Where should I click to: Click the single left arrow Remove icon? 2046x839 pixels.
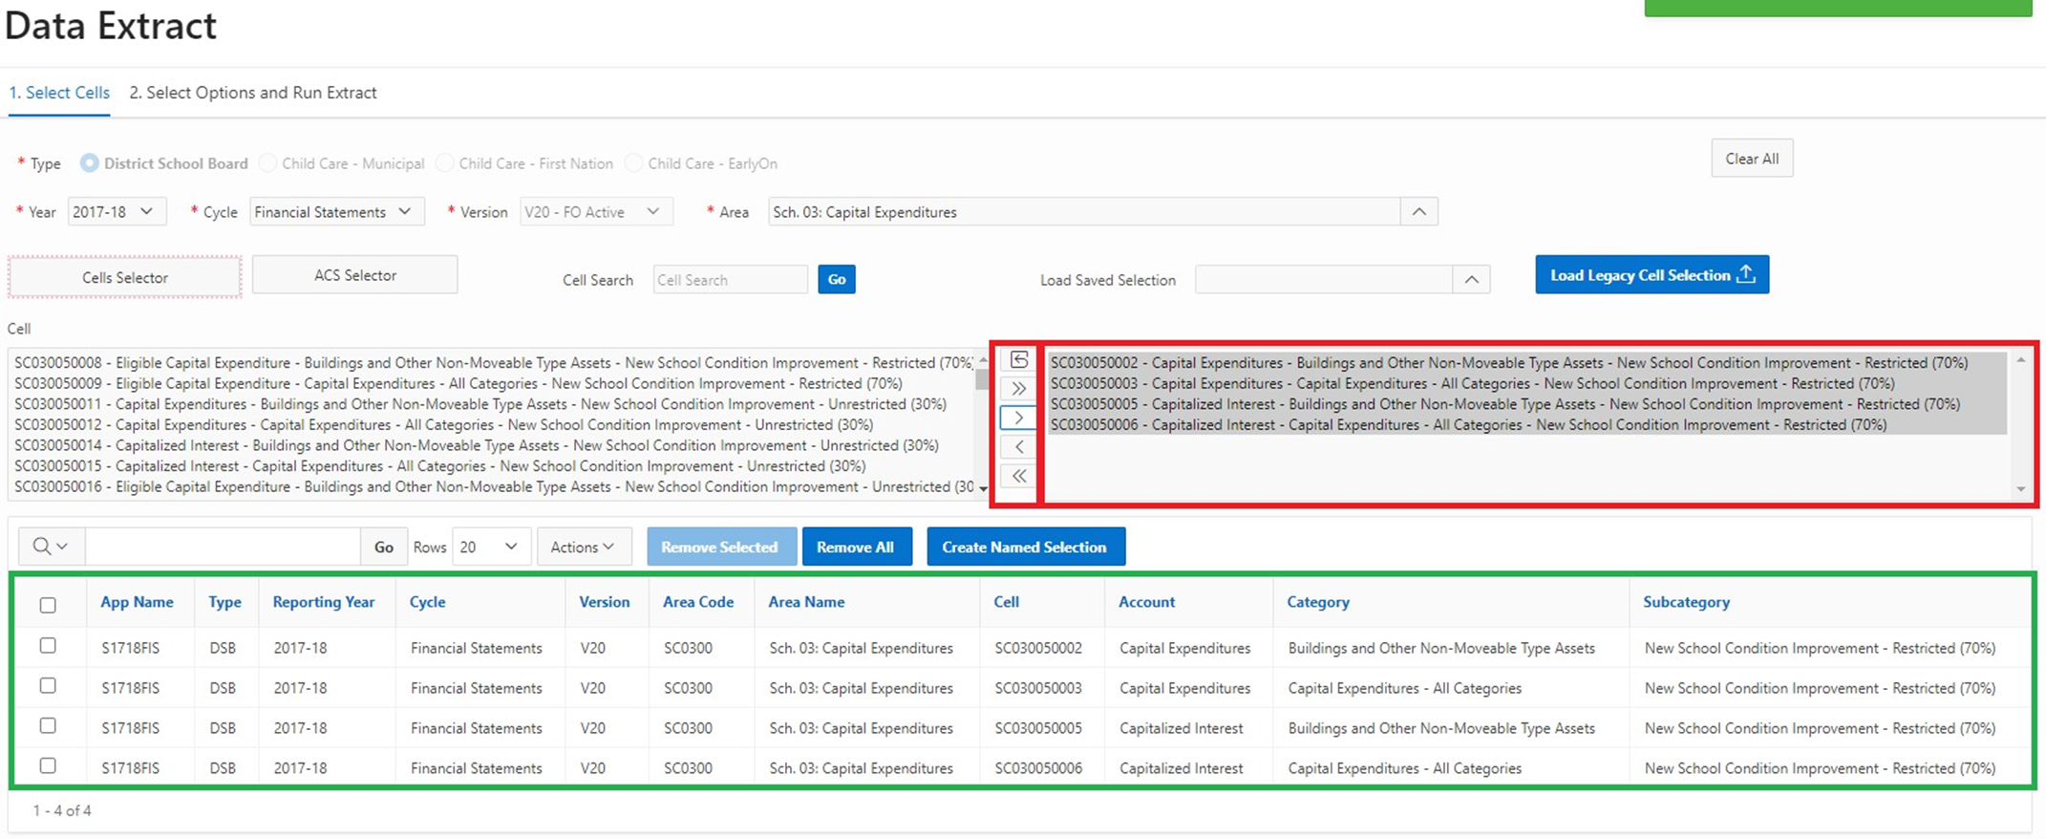point(1019,446)
